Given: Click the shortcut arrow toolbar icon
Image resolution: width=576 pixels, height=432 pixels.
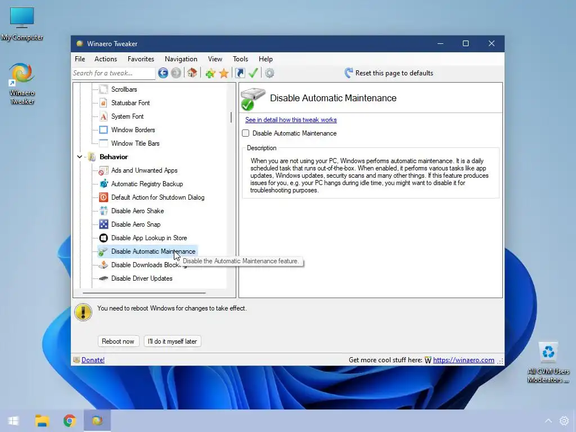Looking at the screenshot, I should click(240, 73).
